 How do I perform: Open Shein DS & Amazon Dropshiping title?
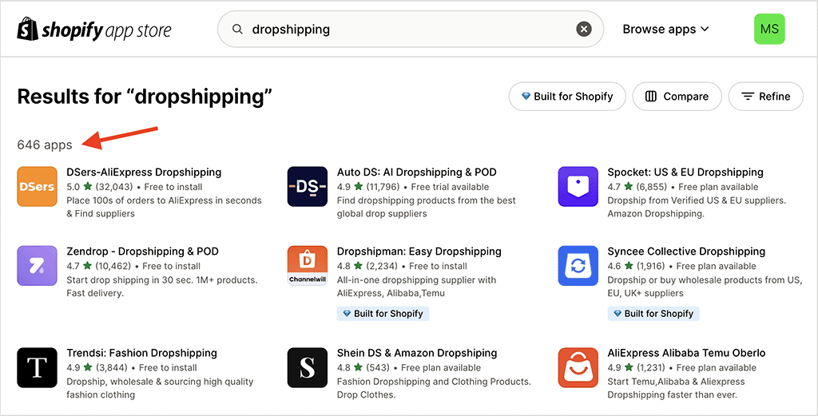pos(417,353)
